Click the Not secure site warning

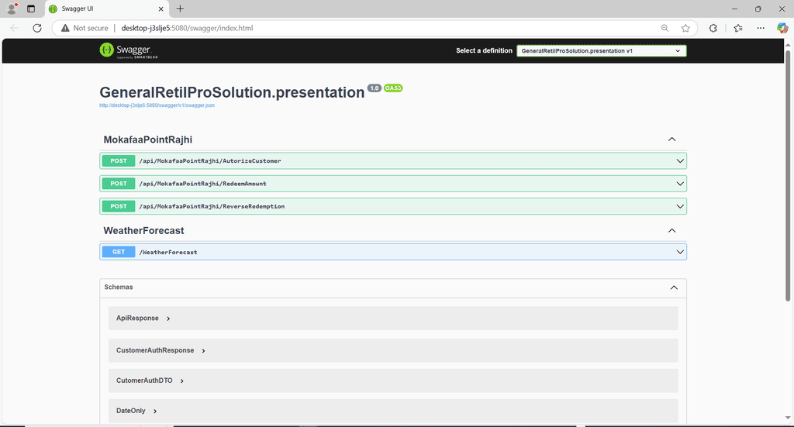point(85,28)
